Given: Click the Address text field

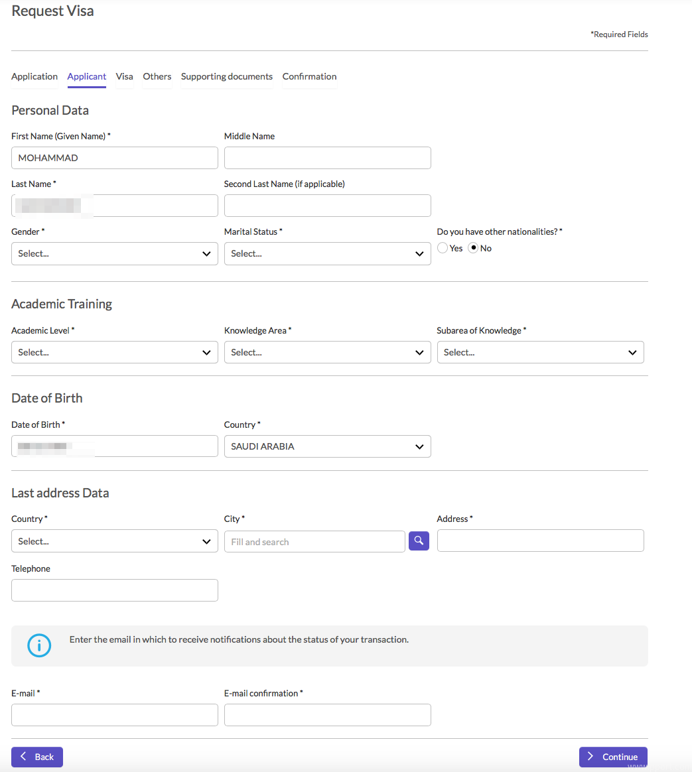Looking at the screenshot, I should click(x=540, y=541).
